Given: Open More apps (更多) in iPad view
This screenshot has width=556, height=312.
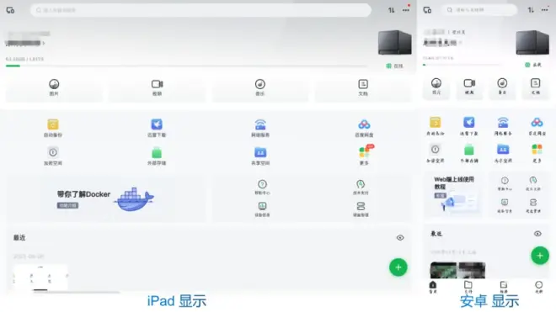Looking at the screenshot, I should tap(365, 155).
